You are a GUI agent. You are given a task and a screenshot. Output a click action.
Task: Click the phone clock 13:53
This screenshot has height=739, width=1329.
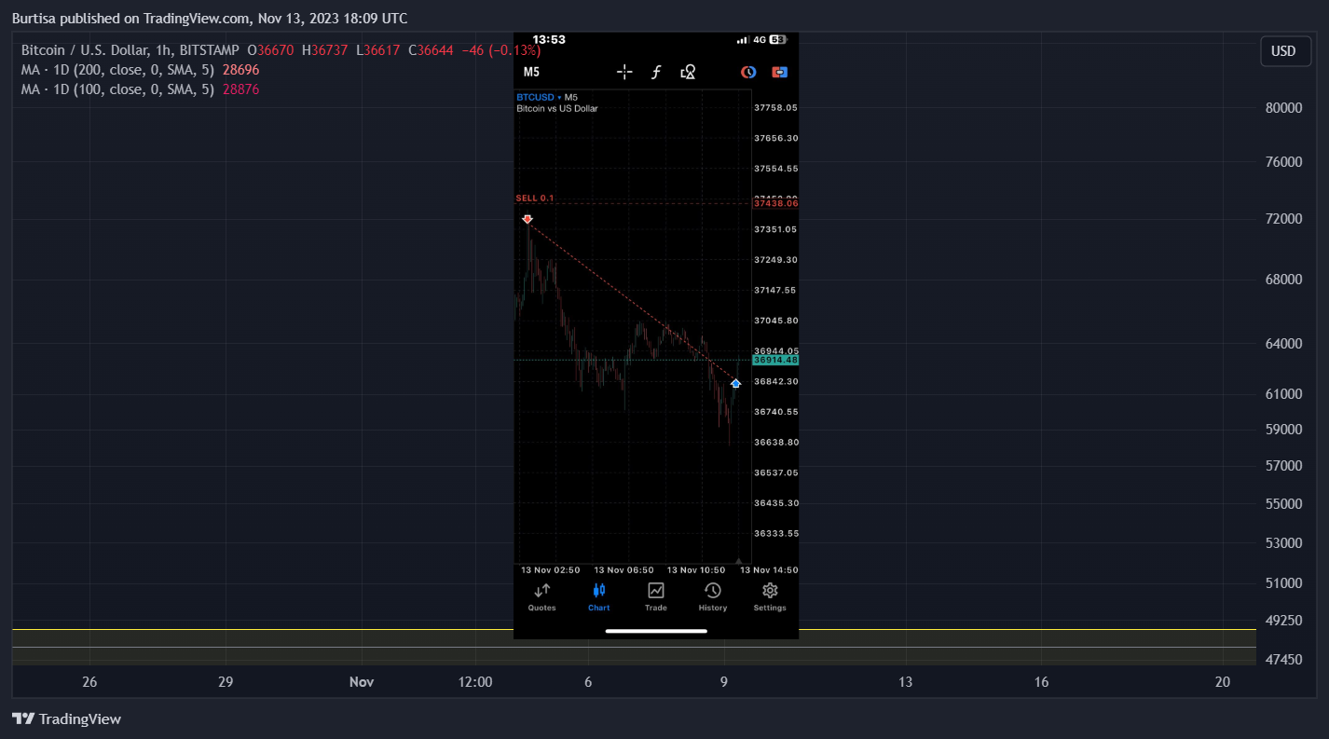[x=549, y=40]
